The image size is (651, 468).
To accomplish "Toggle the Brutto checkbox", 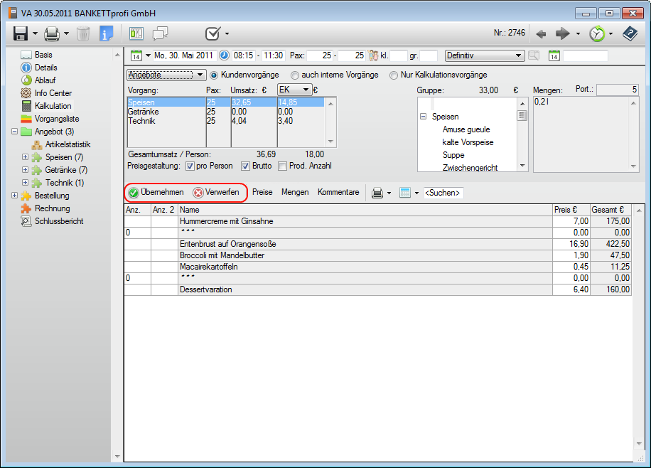I will click(x=246, y=166).
